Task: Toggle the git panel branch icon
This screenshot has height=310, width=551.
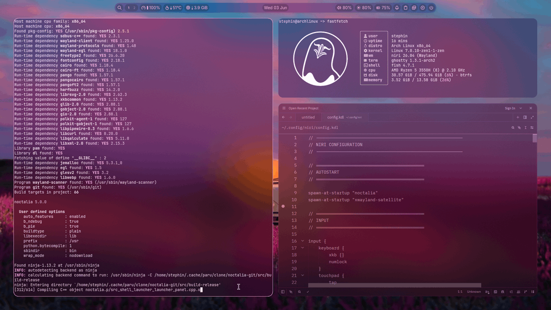Action: click(x=525, y=292)
